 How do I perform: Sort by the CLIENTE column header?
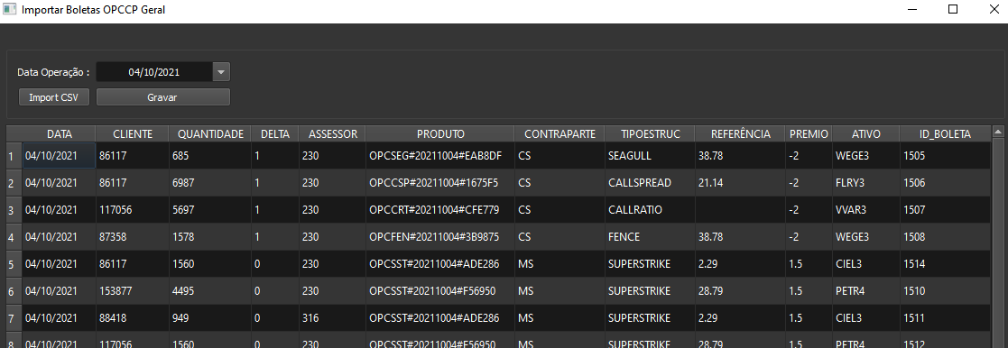pyautogui.click(x=133, y=133)
